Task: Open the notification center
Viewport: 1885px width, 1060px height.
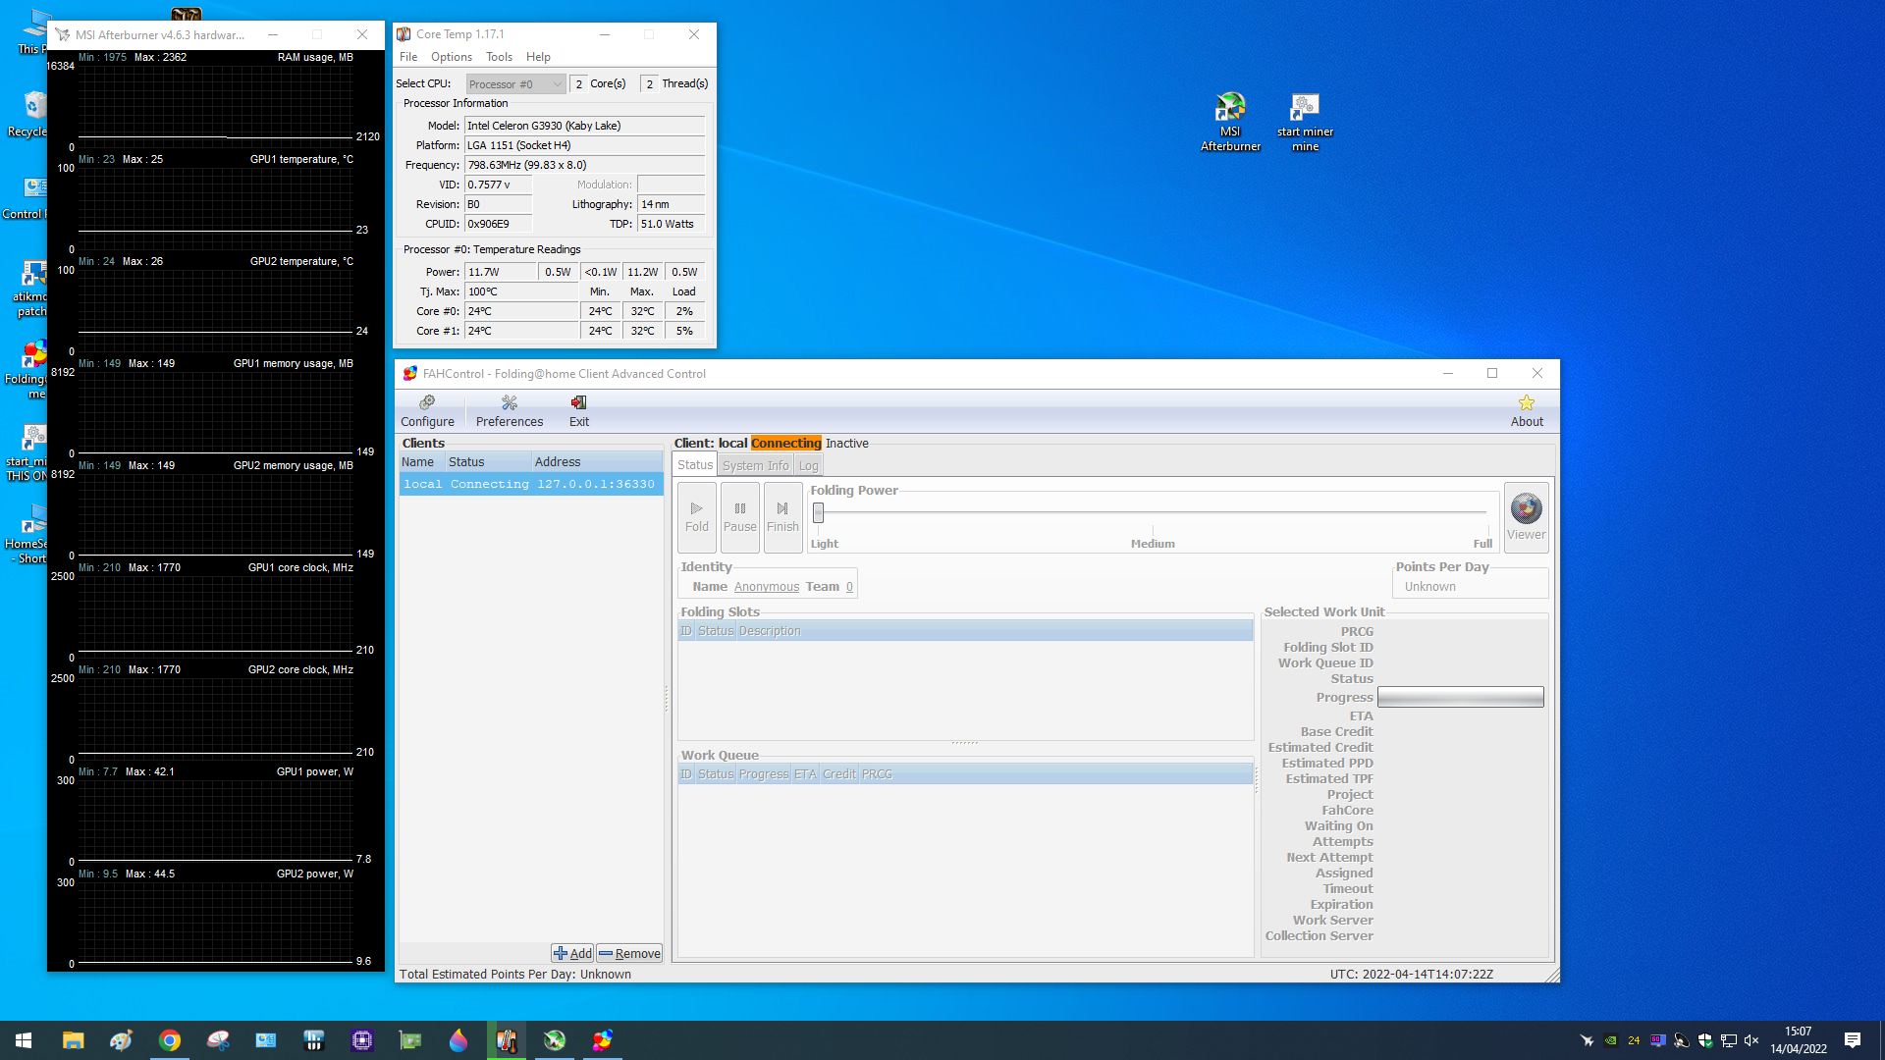Action: [x=1853, y=1040]
